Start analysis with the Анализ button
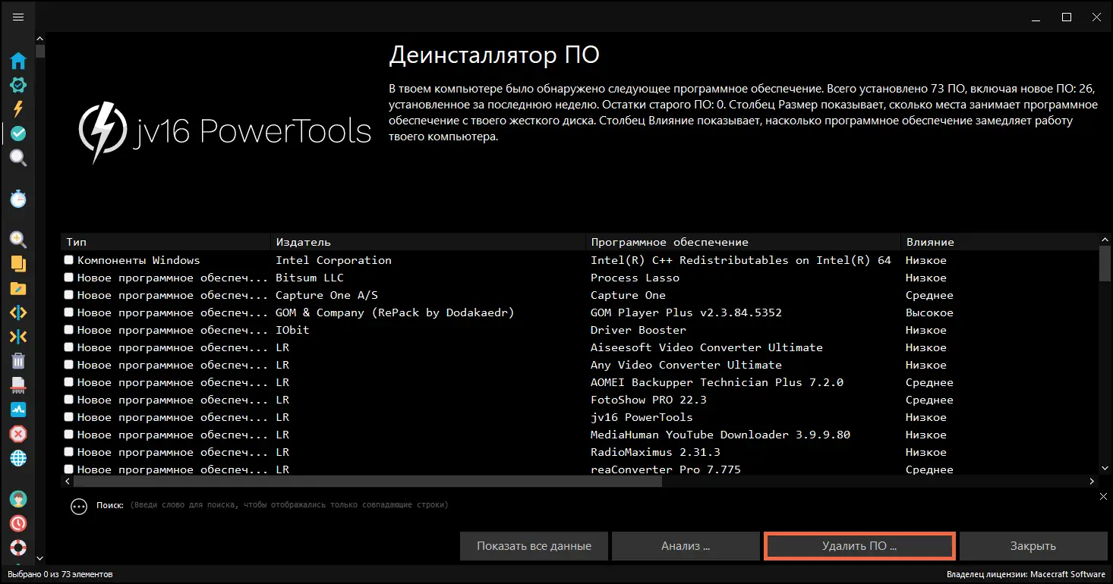 click(686, 546)
